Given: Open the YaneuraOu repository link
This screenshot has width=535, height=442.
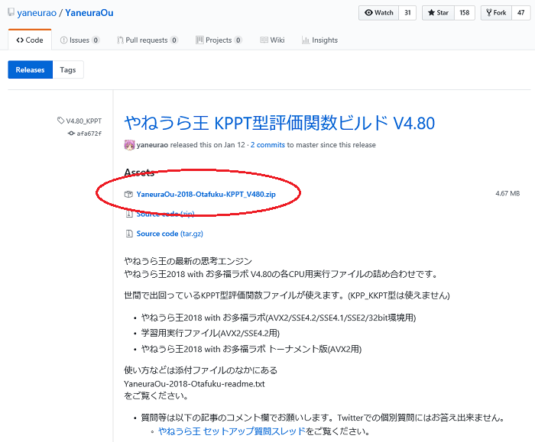Looking at the screenshot, I should (89, 13).
